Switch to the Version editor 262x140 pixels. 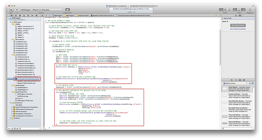tap(230, 10)
